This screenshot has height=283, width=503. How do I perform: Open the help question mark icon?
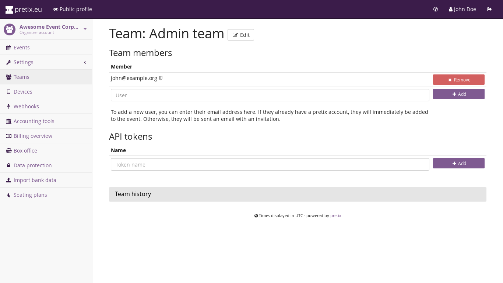436,9
